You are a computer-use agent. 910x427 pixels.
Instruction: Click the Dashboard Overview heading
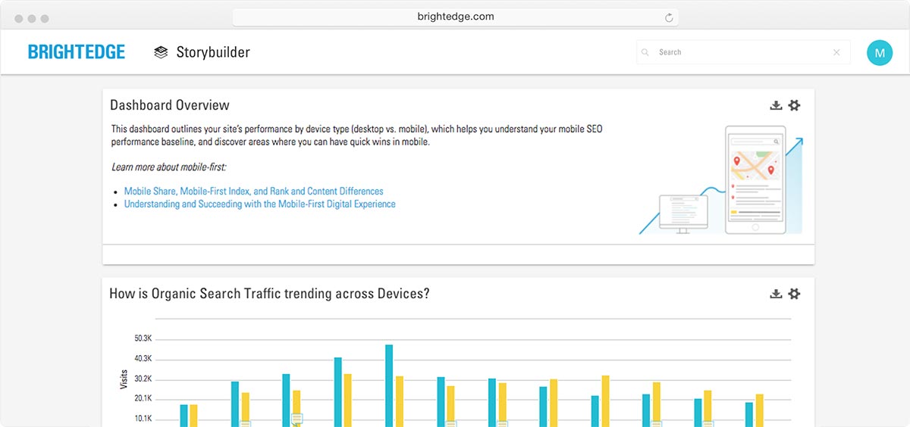tap(170, 105)
